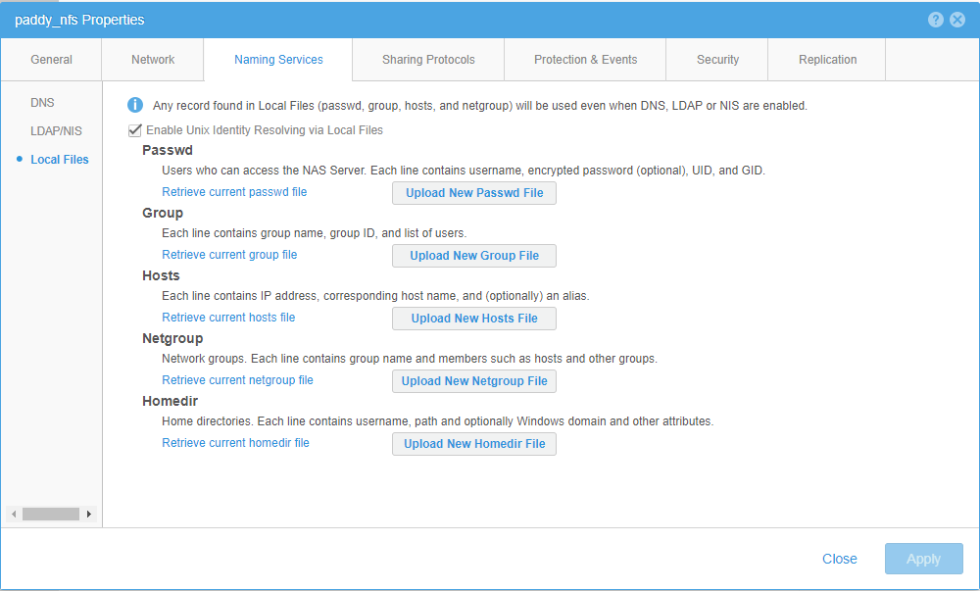Screen dimensions: 980x591
Task: Open the help icon in the title bar
Action: (936, 19)
